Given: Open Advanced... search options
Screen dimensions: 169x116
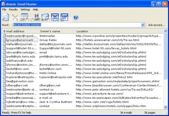Looking at the screenshot, I should (x=156, y=25).
